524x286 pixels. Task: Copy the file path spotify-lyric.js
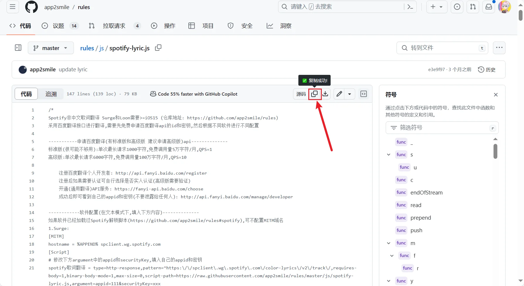158,48
